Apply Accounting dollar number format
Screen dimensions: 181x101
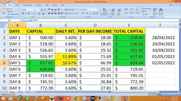point(83,13)
